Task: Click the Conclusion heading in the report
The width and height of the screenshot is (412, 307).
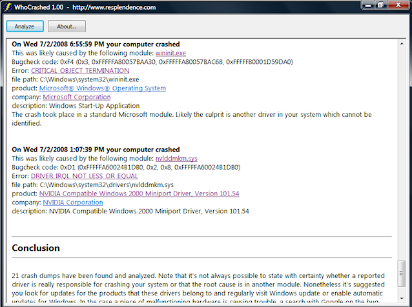Action: [36, 248]
